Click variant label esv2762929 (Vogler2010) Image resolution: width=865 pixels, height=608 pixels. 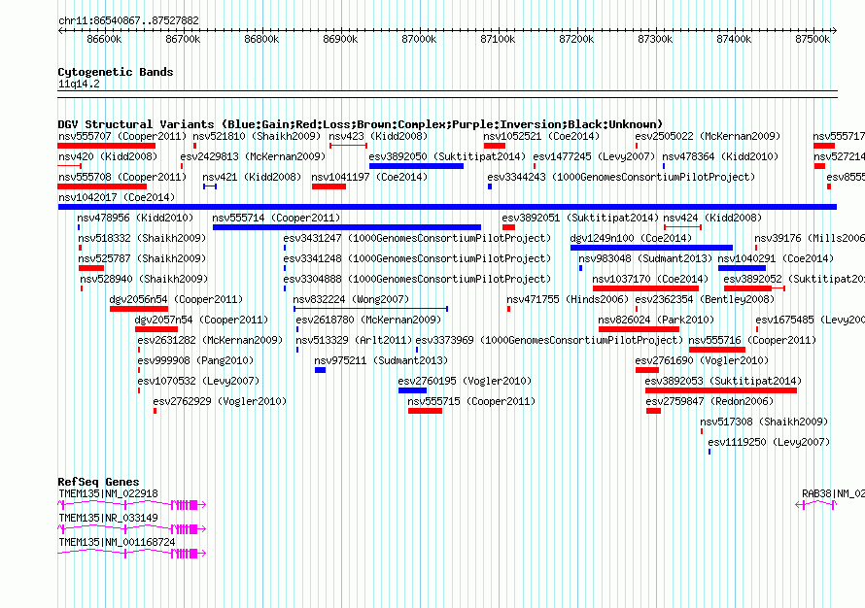220,401
